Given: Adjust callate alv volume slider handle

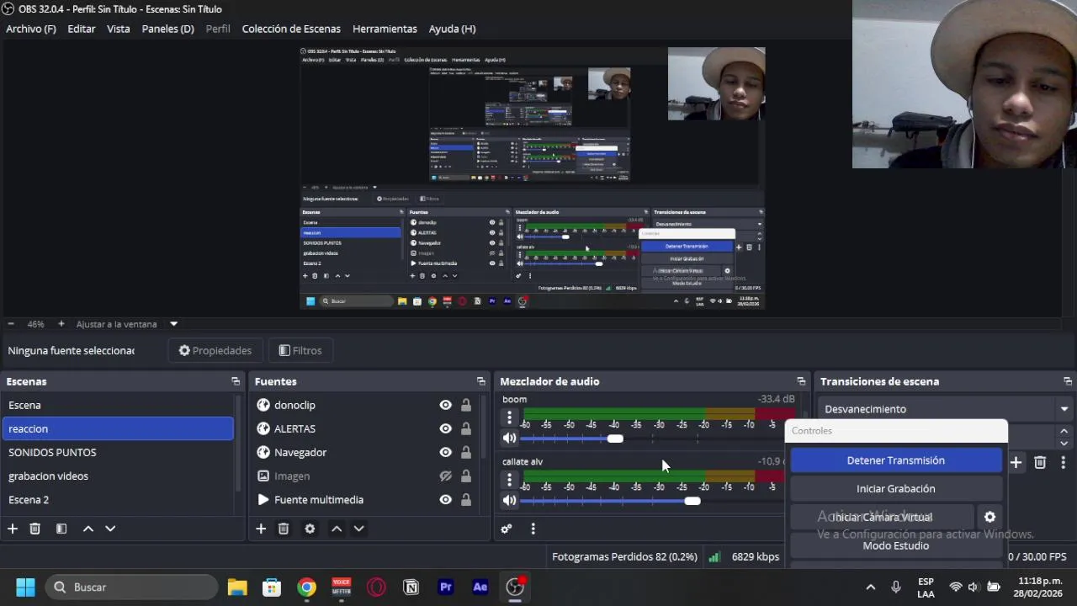Looking at the screenshot, I should pyautogui.click(x=692, y=501).
